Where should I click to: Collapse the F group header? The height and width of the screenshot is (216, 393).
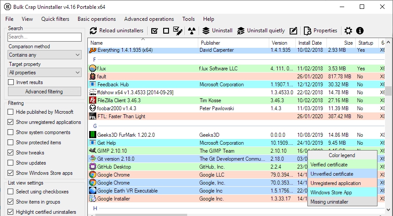(x=94, y=59)
